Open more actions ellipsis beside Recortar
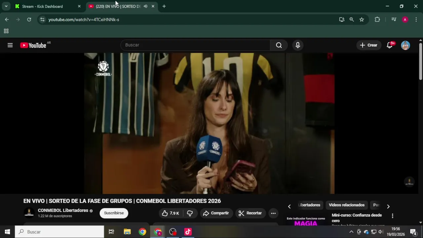 pyautogui.click(x=273, y=213)
